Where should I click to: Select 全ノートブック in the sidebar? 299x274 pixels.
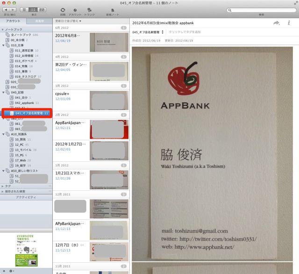(x=22, y=35)
